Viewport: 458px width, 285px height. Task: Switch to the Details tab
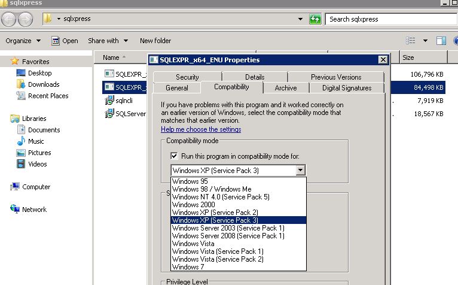(255, 77)
